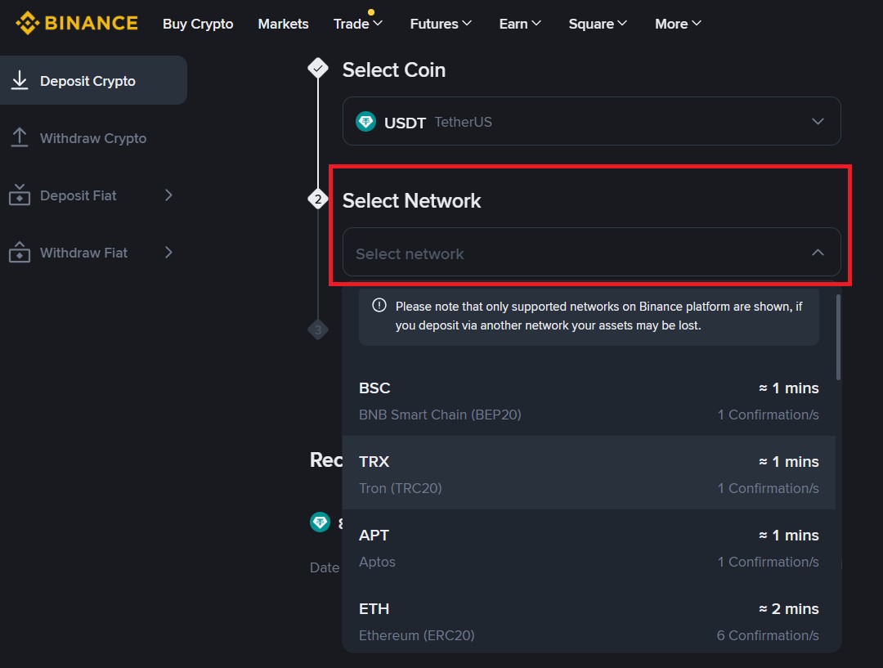This screenshot has width=883, height=668.
Task: Expand Withdraw Fiat chevron
Action: pyautogui.click(x=168, y=253)
